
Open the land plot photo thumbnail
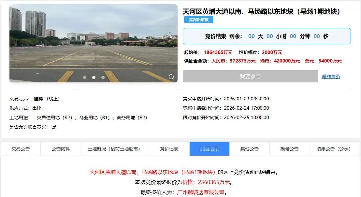[94, 43]
